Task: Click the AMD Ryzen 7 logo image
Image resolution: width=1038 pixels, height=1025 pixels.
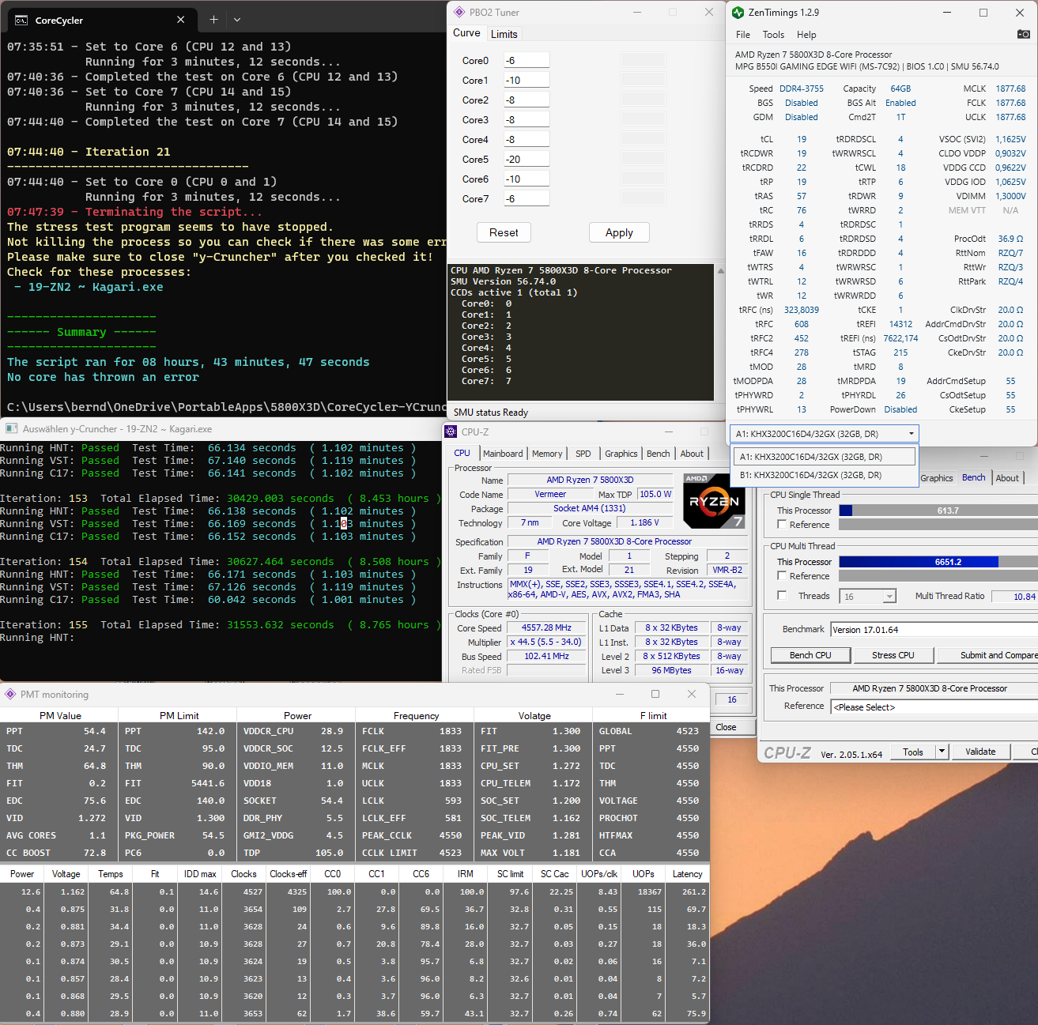Action: point(713,501)
